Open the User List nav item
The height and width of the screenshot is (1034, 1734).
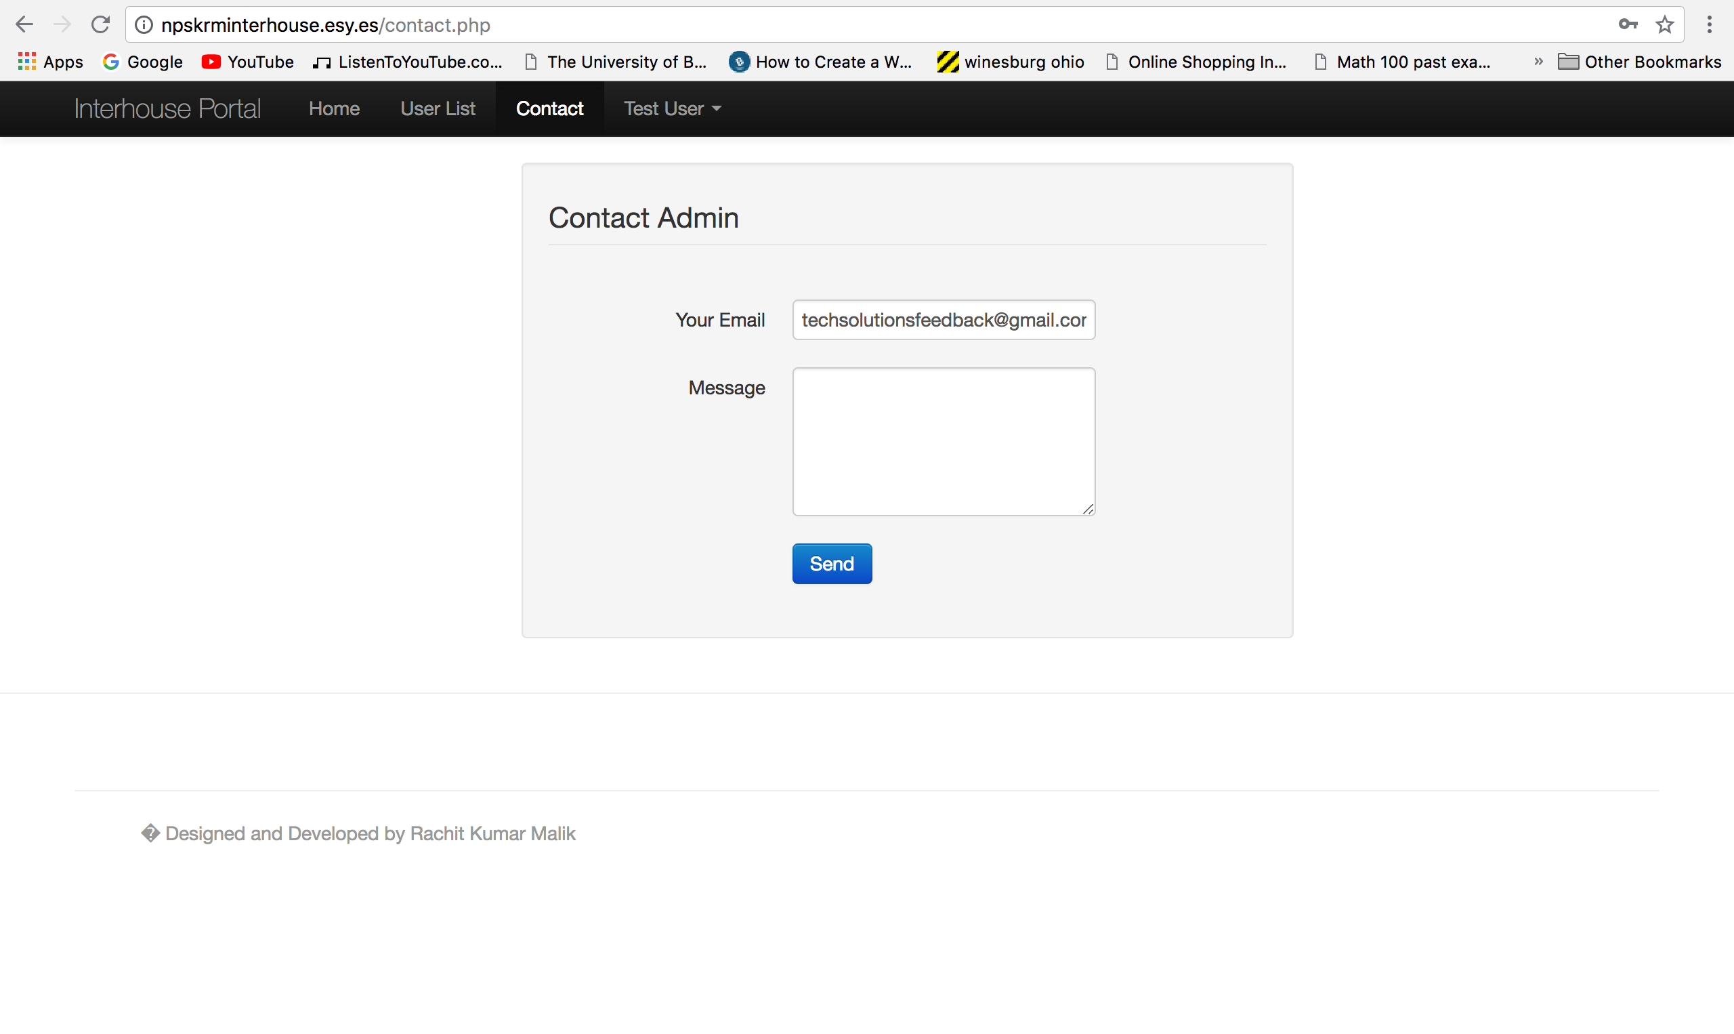click(438, 108)
